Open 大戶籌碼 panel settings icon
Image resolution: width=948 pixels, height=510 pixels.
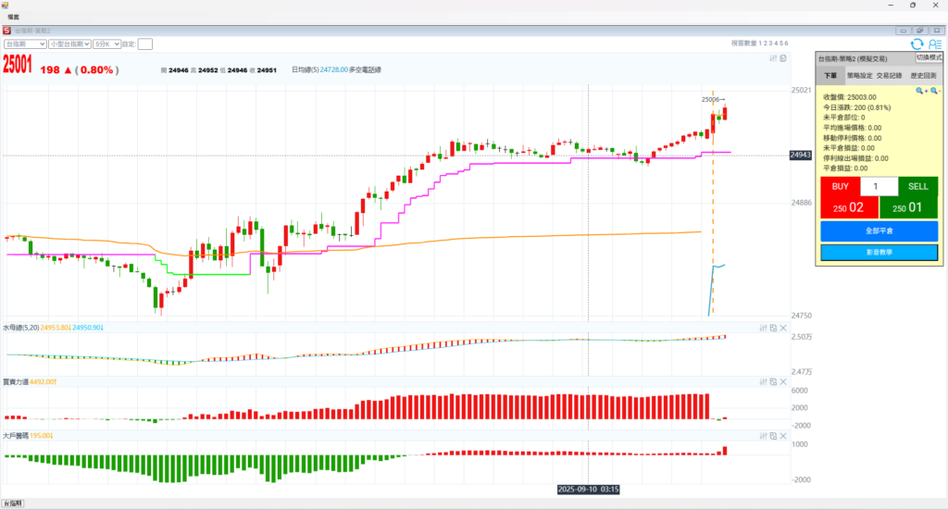tap(763, 436)
